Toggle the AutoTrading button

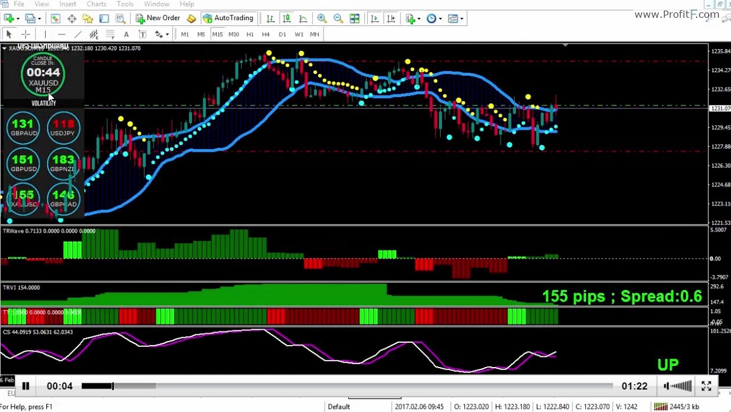(228, 18)
